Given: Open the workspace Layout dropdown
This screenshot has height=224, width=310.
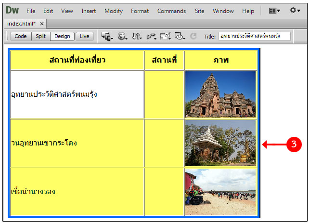Looking at the screenshot, I should tap(275, 11).
